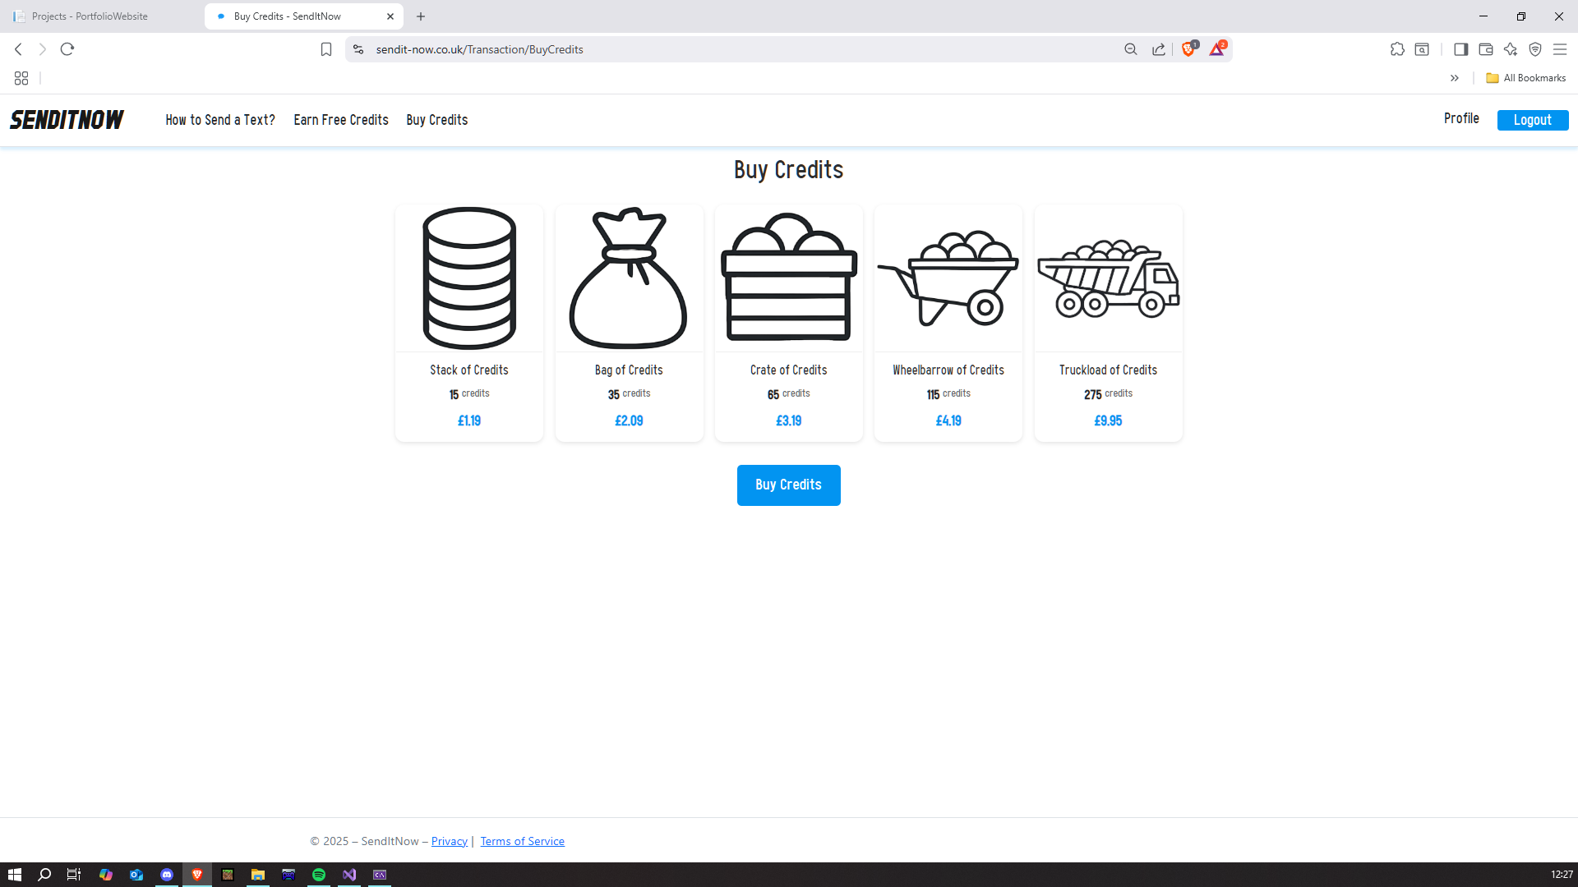Open the Terms of Service link
This screenshot has width=1578, height=887.
point(522,840)
